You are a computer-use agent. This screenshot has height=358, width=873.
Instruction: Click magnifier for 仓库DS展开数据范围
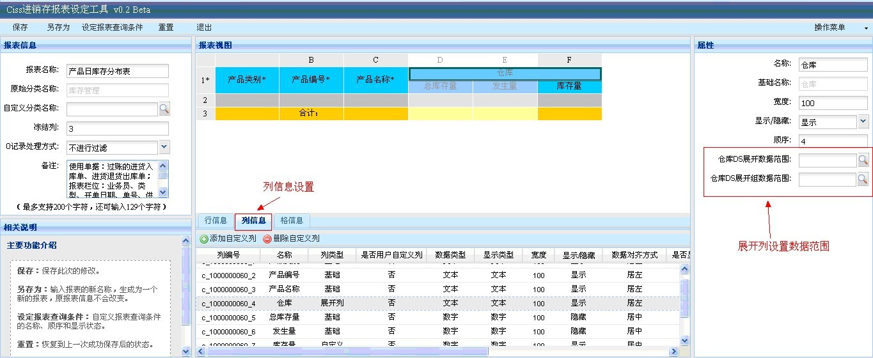[863, 160]
